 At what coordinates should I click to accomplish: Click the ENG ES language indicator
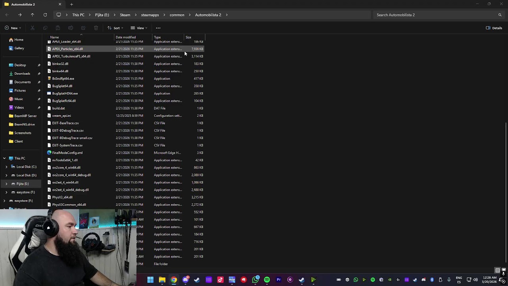tap(459, 280)
